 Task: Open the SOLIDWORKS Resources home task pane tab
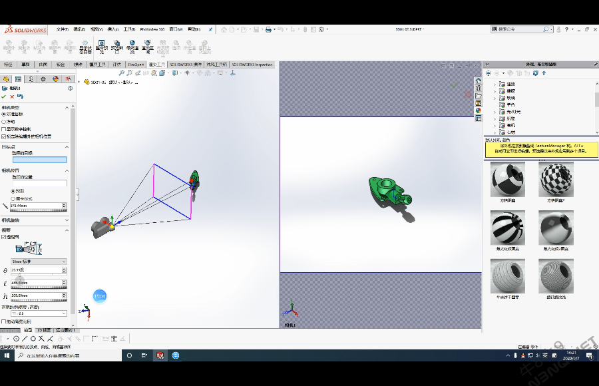(479, 81)
